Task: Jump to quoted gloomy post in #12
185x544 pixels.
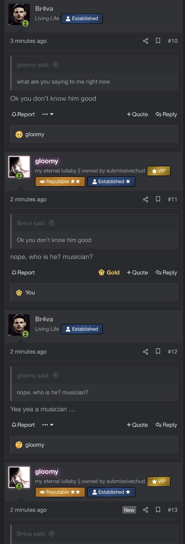Action: (56, 375)
